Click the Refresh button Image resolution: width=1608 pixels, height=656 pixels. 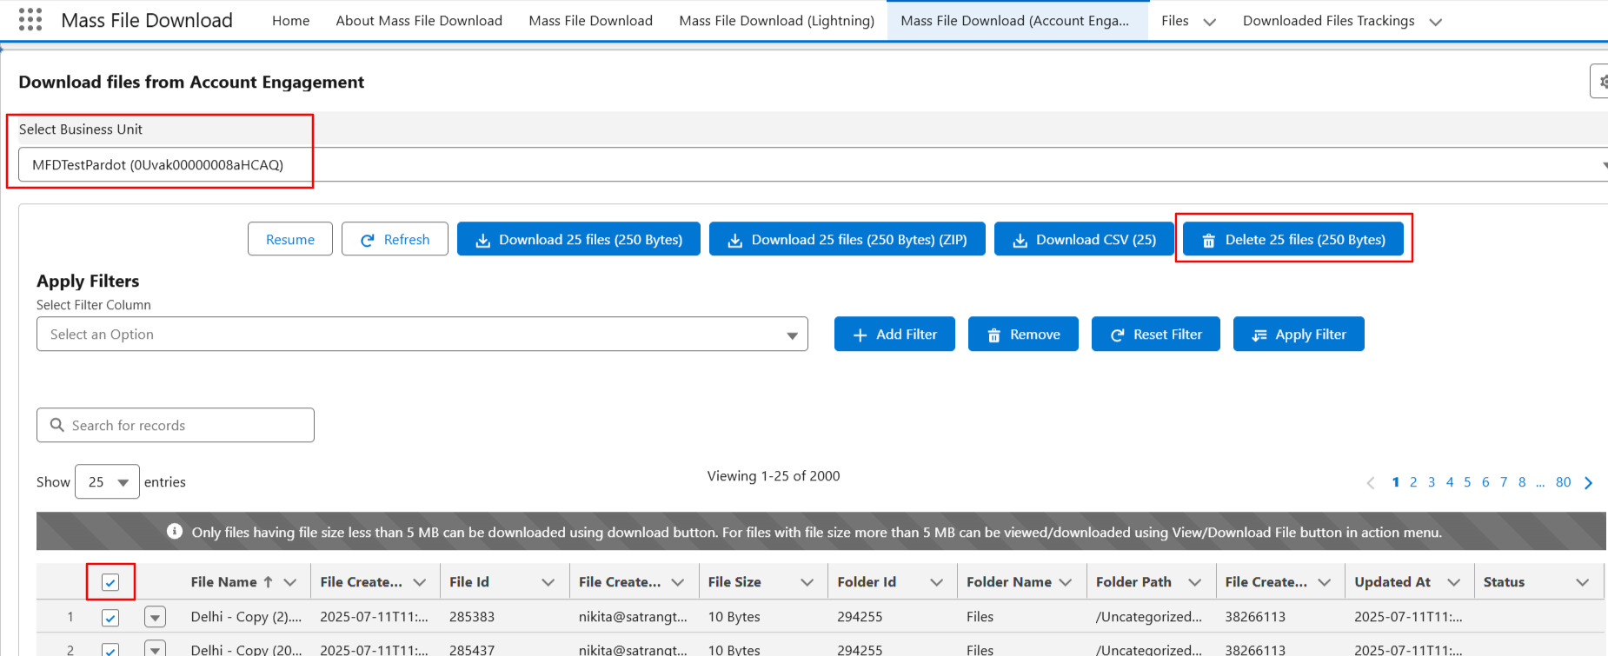[x=395, y=239]
